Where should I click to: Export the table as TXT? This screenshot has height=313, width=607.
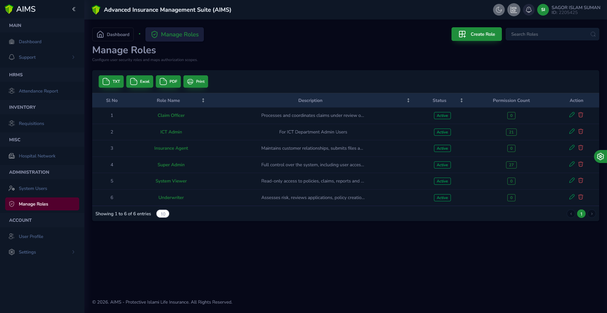(x=111, y=81)
